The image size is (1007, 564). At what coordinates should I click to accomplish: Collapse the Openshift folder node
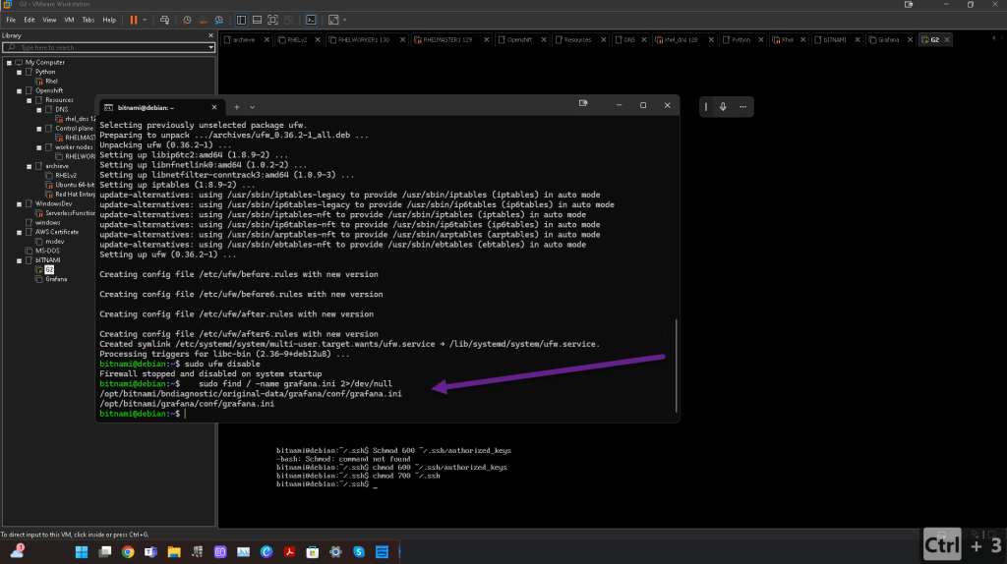20,91
